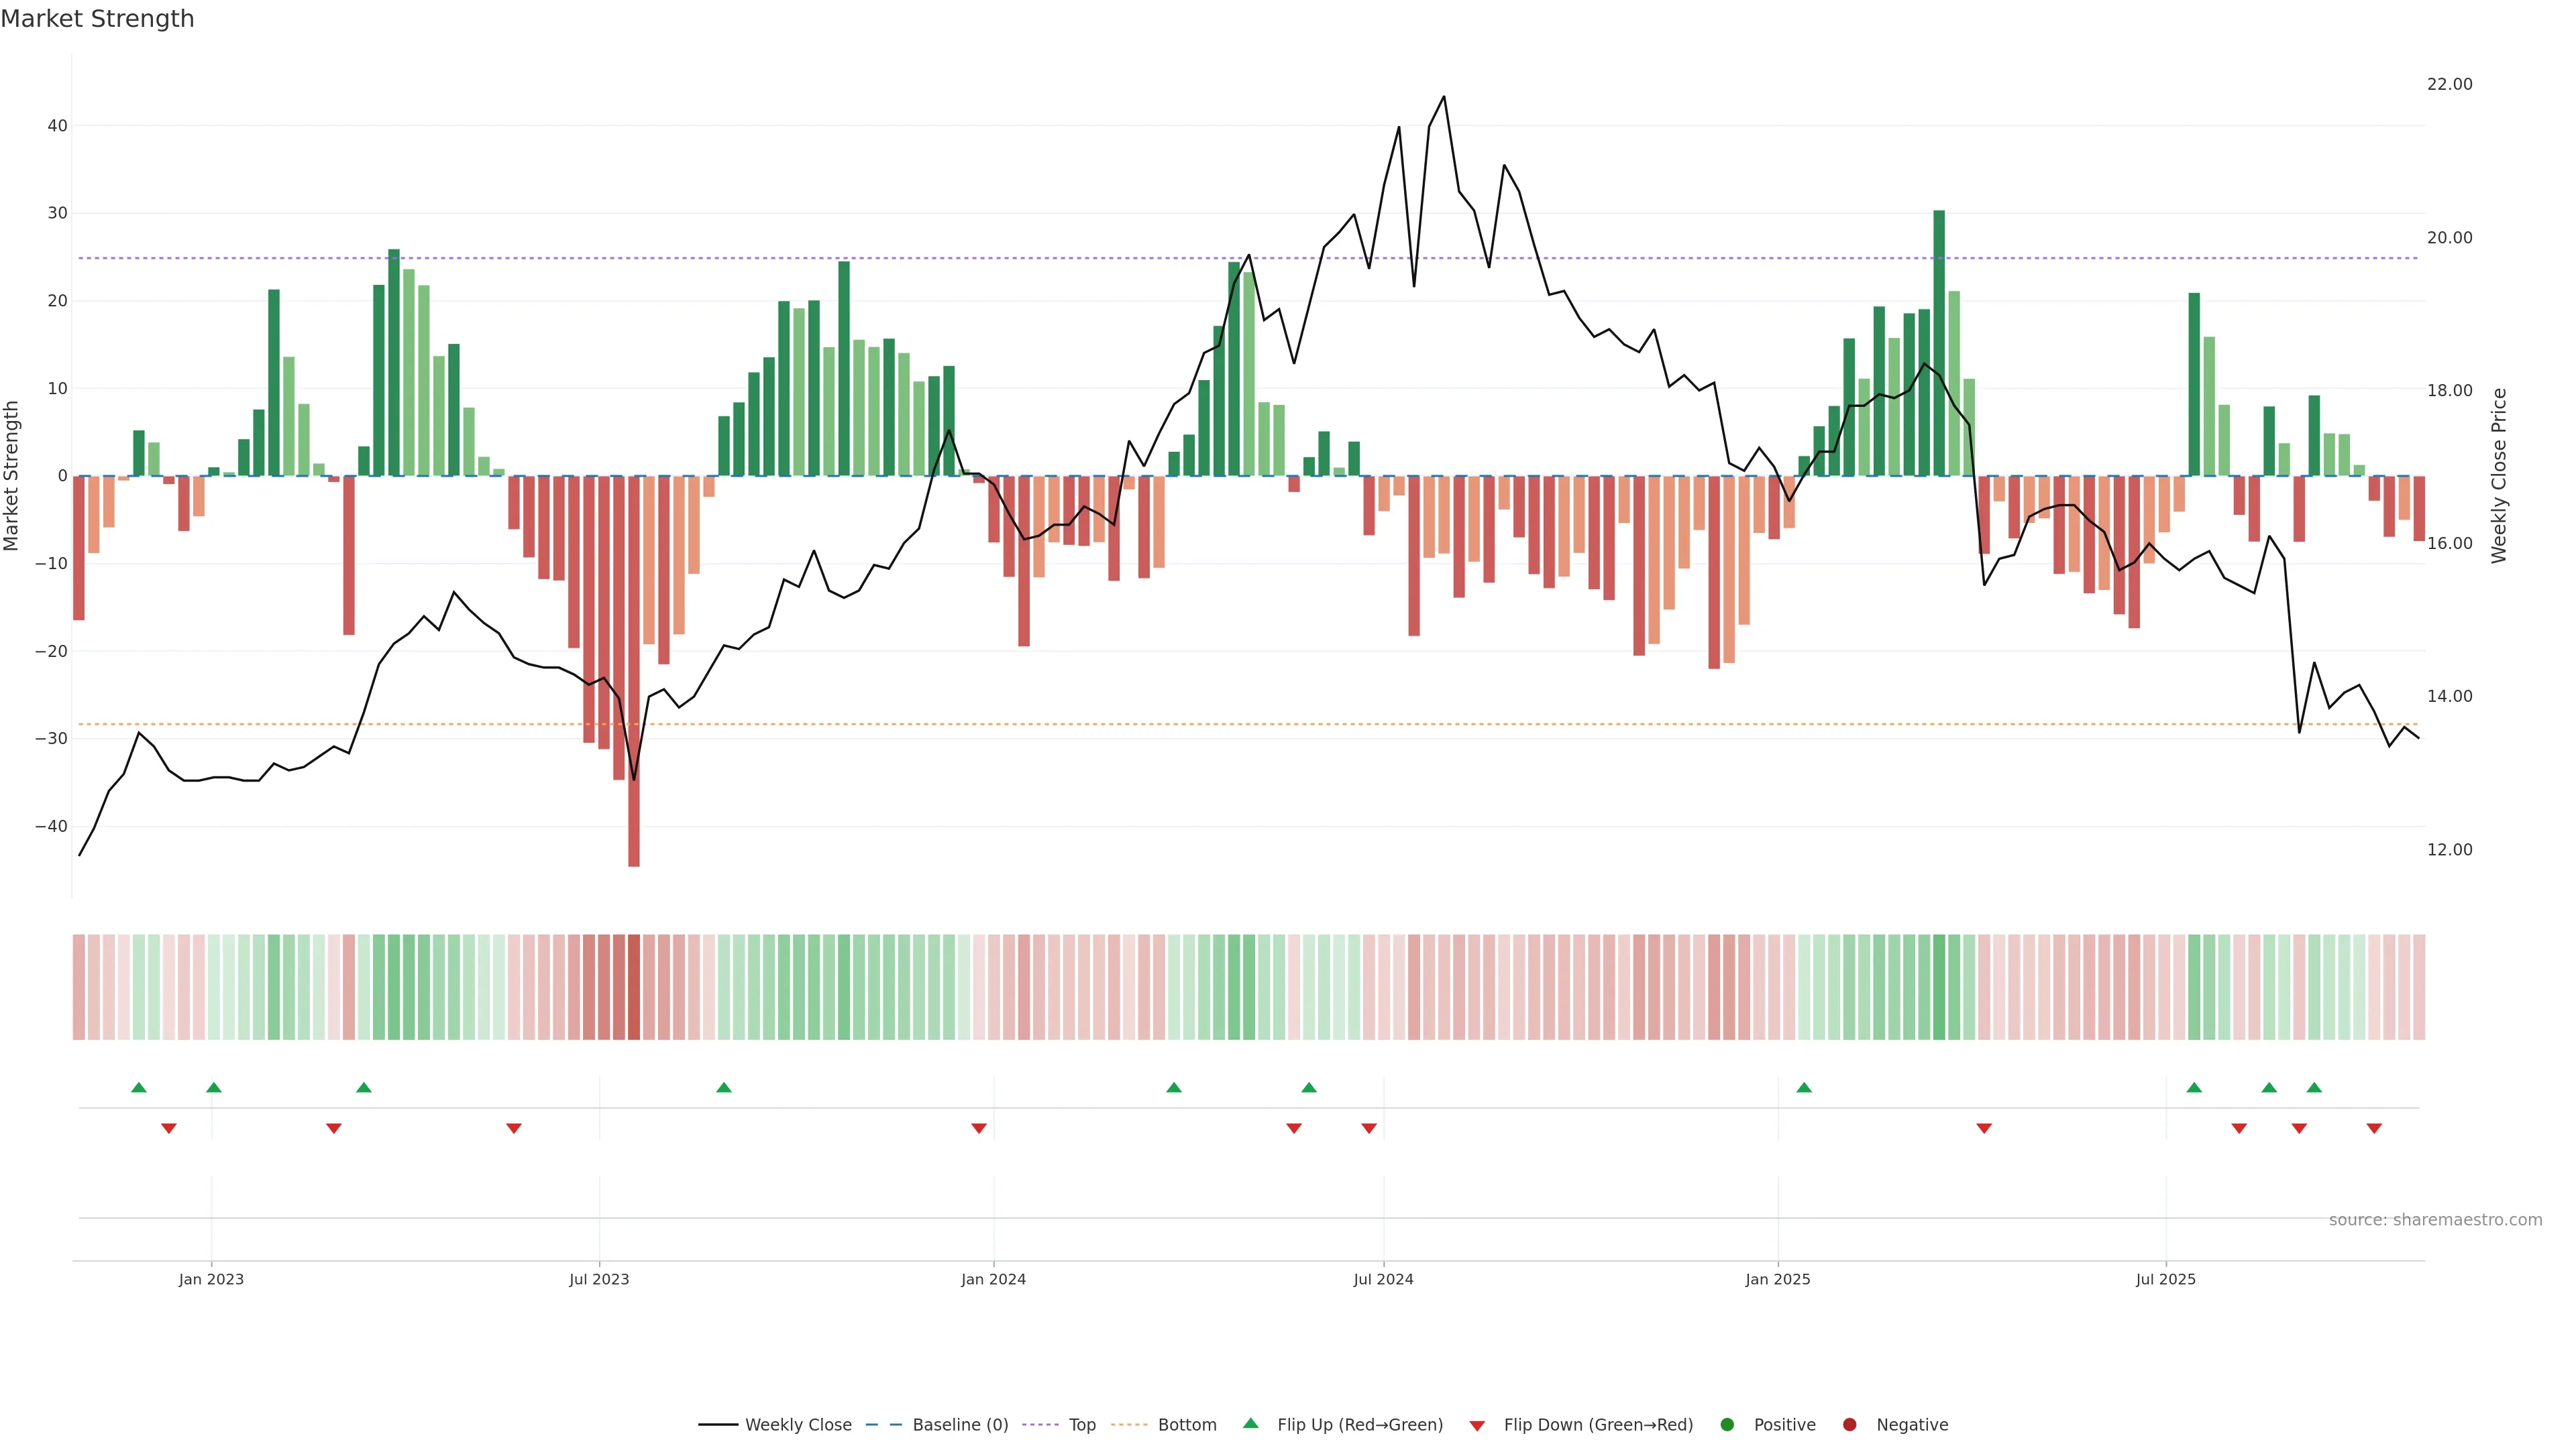Click the Weekly Close Price axis title
Image resolution: width=2576 pixels, height=1448 pixels.
pos(2499,476)
